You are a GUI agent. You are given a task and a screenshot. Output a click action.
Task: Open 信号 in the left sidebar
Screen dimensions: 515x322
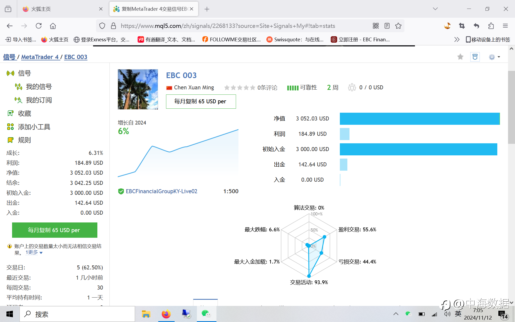coord(19,73)
